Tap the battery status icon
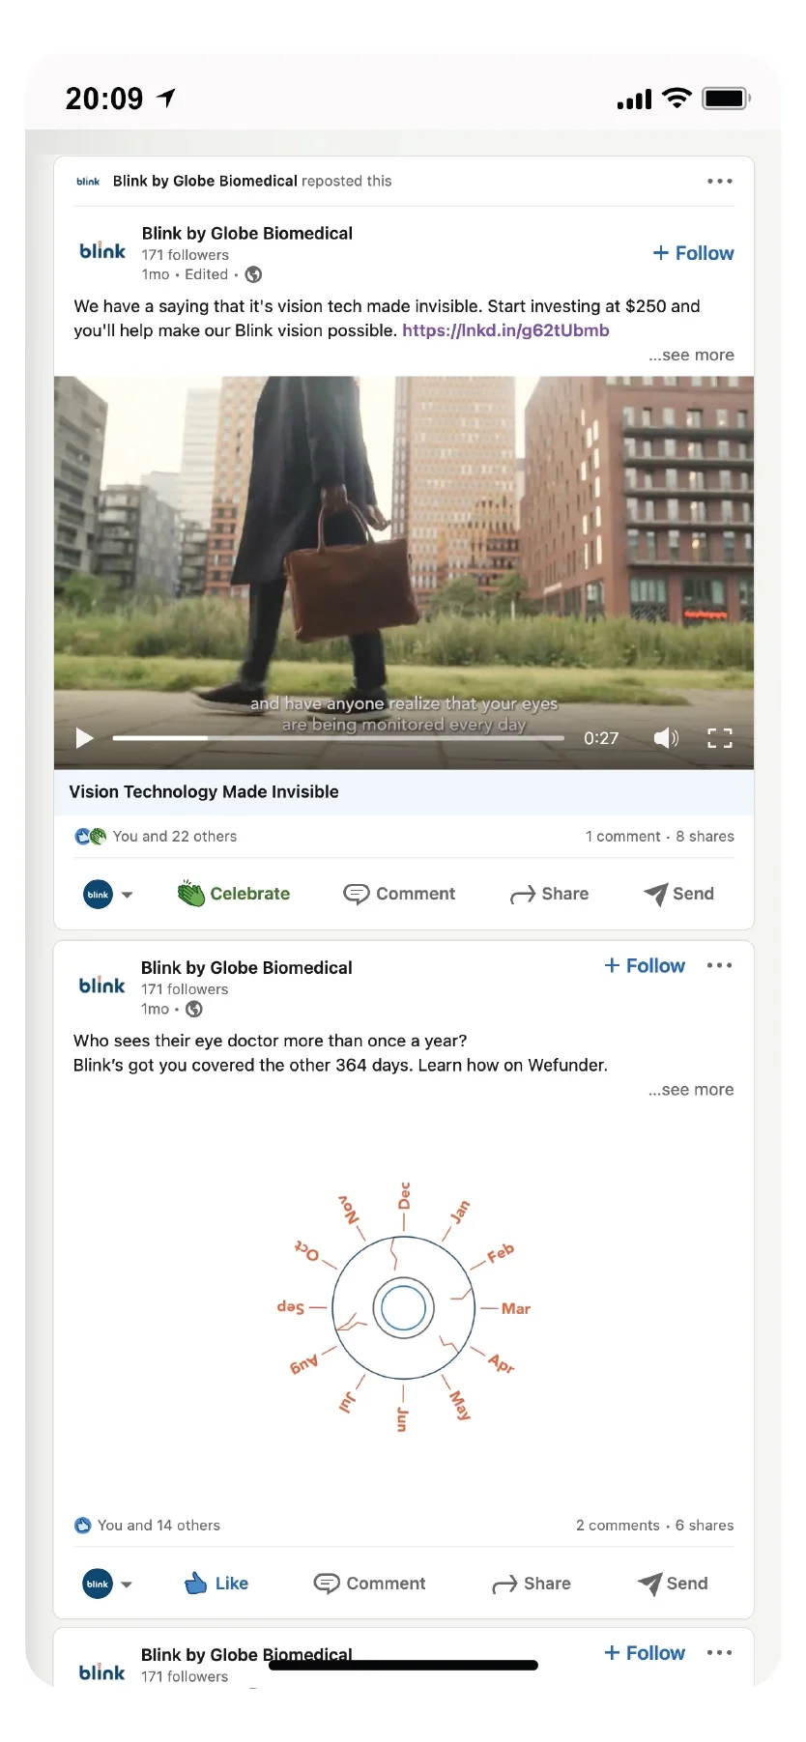The image size is (806, 1742). (x=727, y=98)
